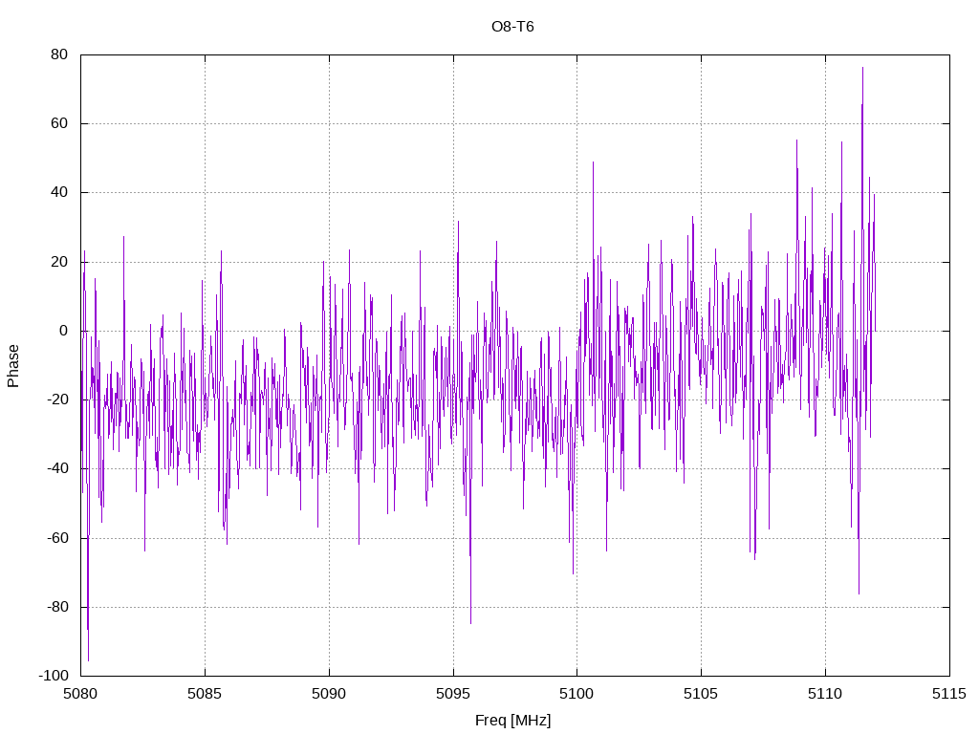Click the y-axis tick label 20
The width and height of the screenshot is (979, 734).
pyautogui.click(x=59, y=262)
